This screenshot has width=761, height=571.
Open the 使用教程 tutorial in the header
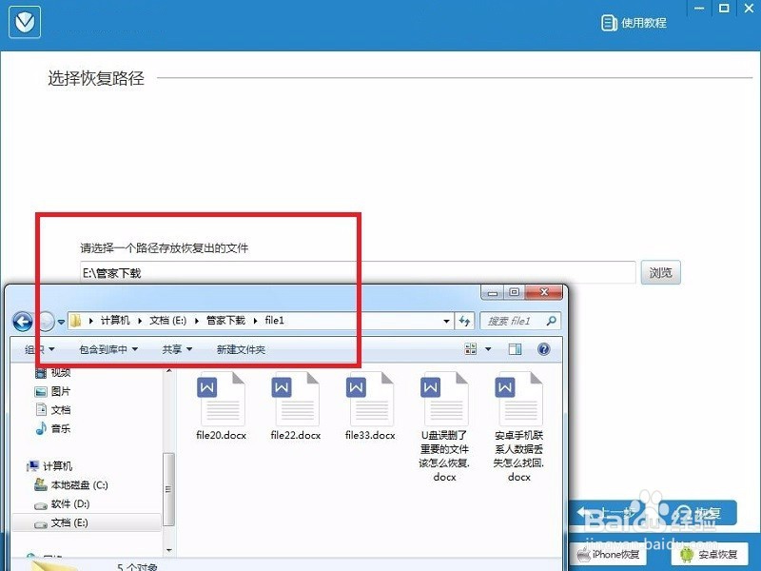point(635,22)
